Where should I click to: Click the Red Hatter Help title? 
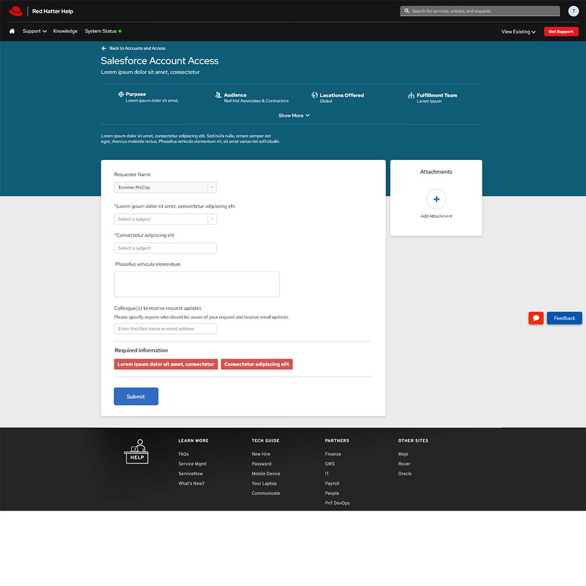[53, 11]
